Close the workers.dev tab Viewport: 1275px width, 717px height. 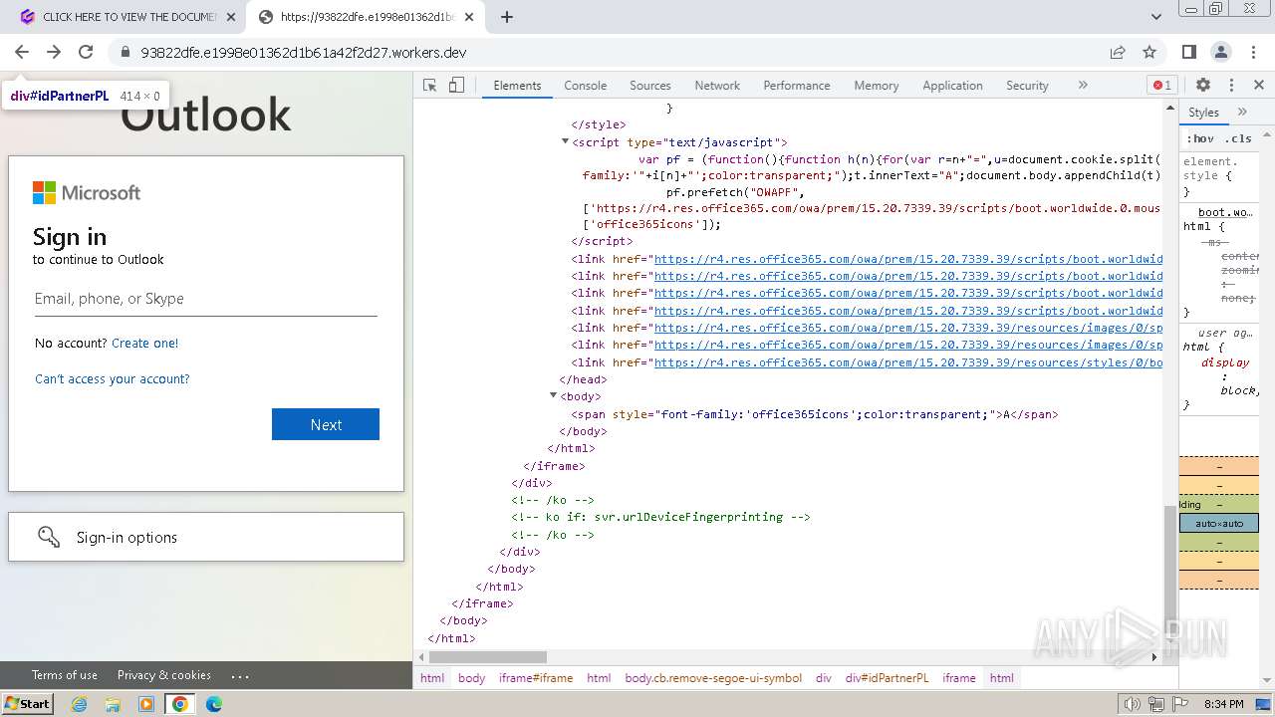(x=469, y=17)
